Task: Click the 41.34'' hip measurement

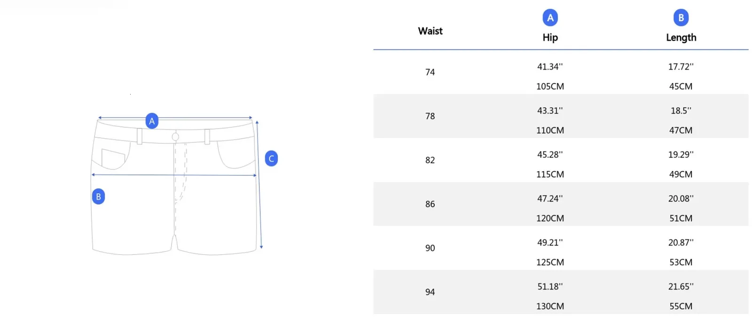Action: [550, 67]
